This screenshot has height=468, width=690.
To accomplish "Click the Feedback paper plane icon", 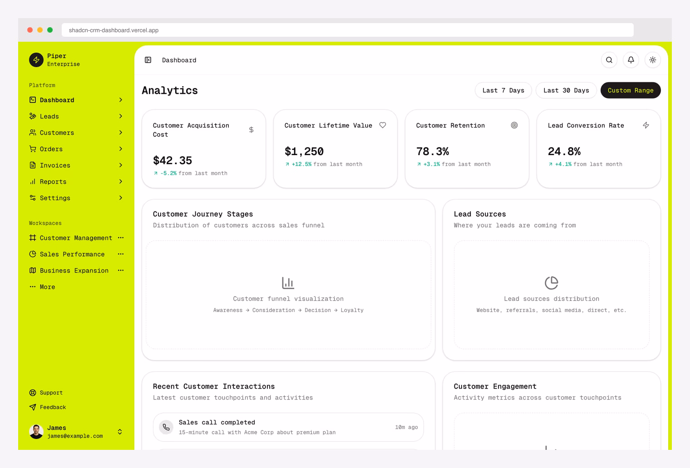I will (33, 407).
